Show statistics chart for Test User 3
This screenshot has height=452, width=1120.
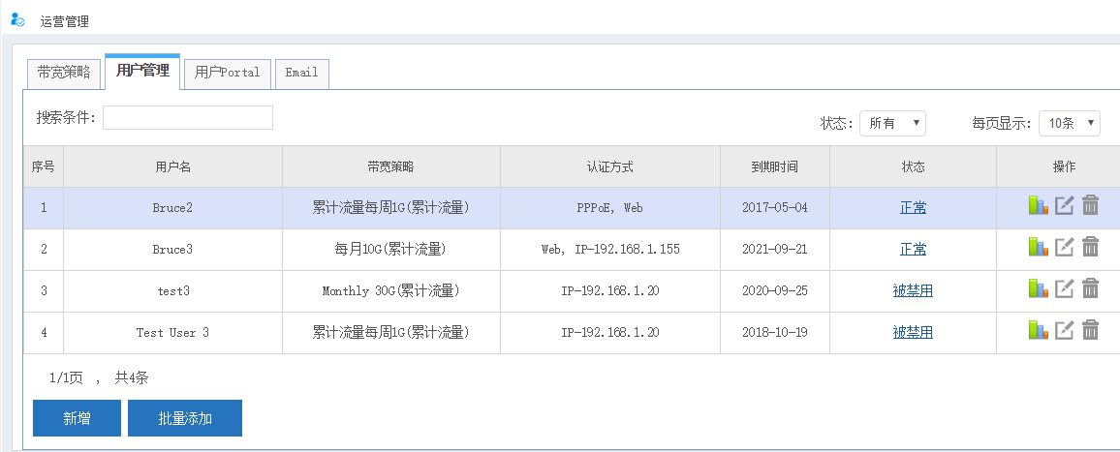[x=1038, y=331]
